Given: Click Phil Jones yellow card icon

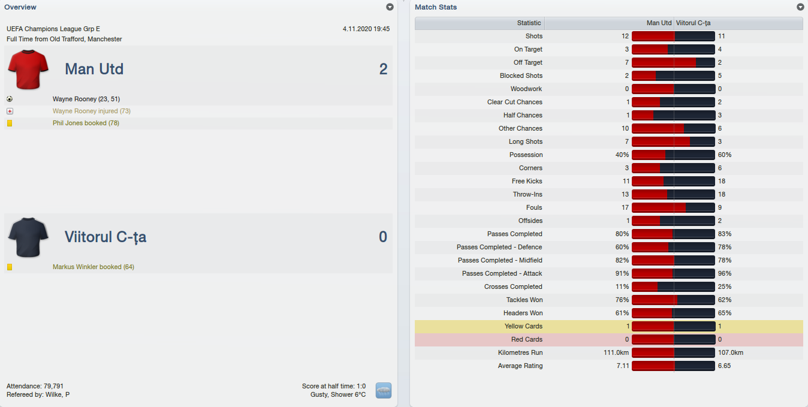Looking at the screenshot, I should [10, 123].
